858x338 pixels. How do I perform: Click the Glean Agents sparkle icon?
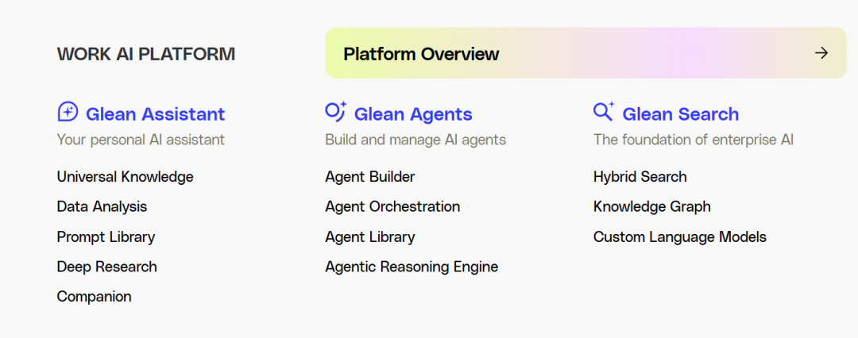pos(335,112)
